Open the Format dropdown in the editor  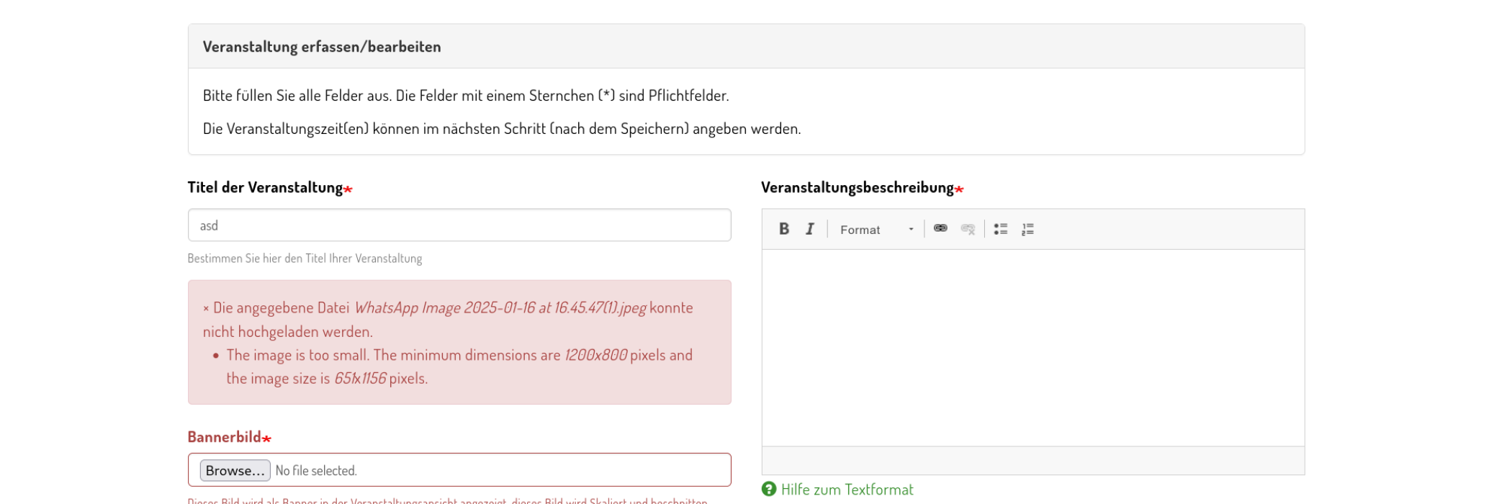(876, 230)
